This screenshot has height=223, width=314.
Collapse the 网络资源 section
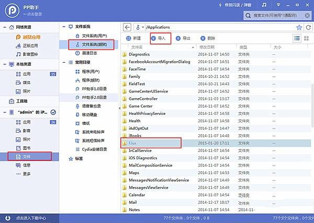[x=5, y=27]
